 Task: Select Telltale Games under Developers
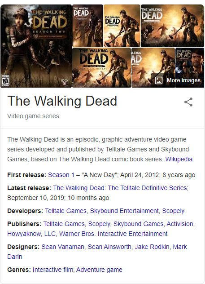[x=66, y=211]
